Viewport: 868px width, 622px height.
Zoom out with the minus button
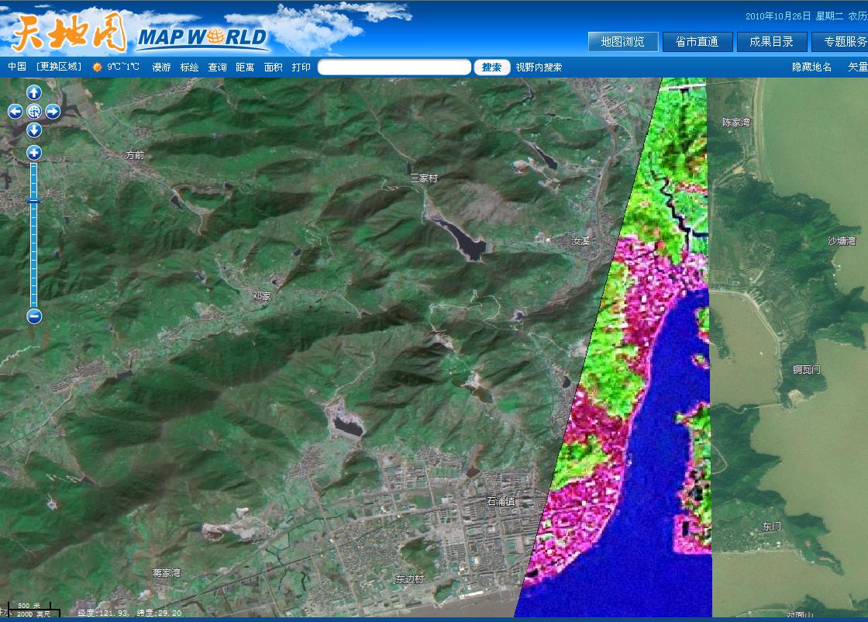[x=34, y=316]
